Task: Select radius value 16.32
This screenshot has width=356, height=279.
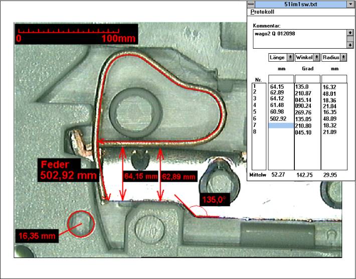Action: (x=329, y=87)
